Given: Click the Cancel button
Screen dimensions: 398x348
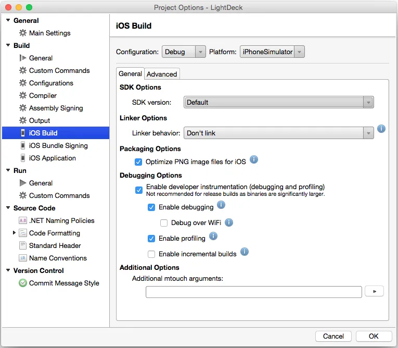Looking at the screenshot, I should click(333, 336).
